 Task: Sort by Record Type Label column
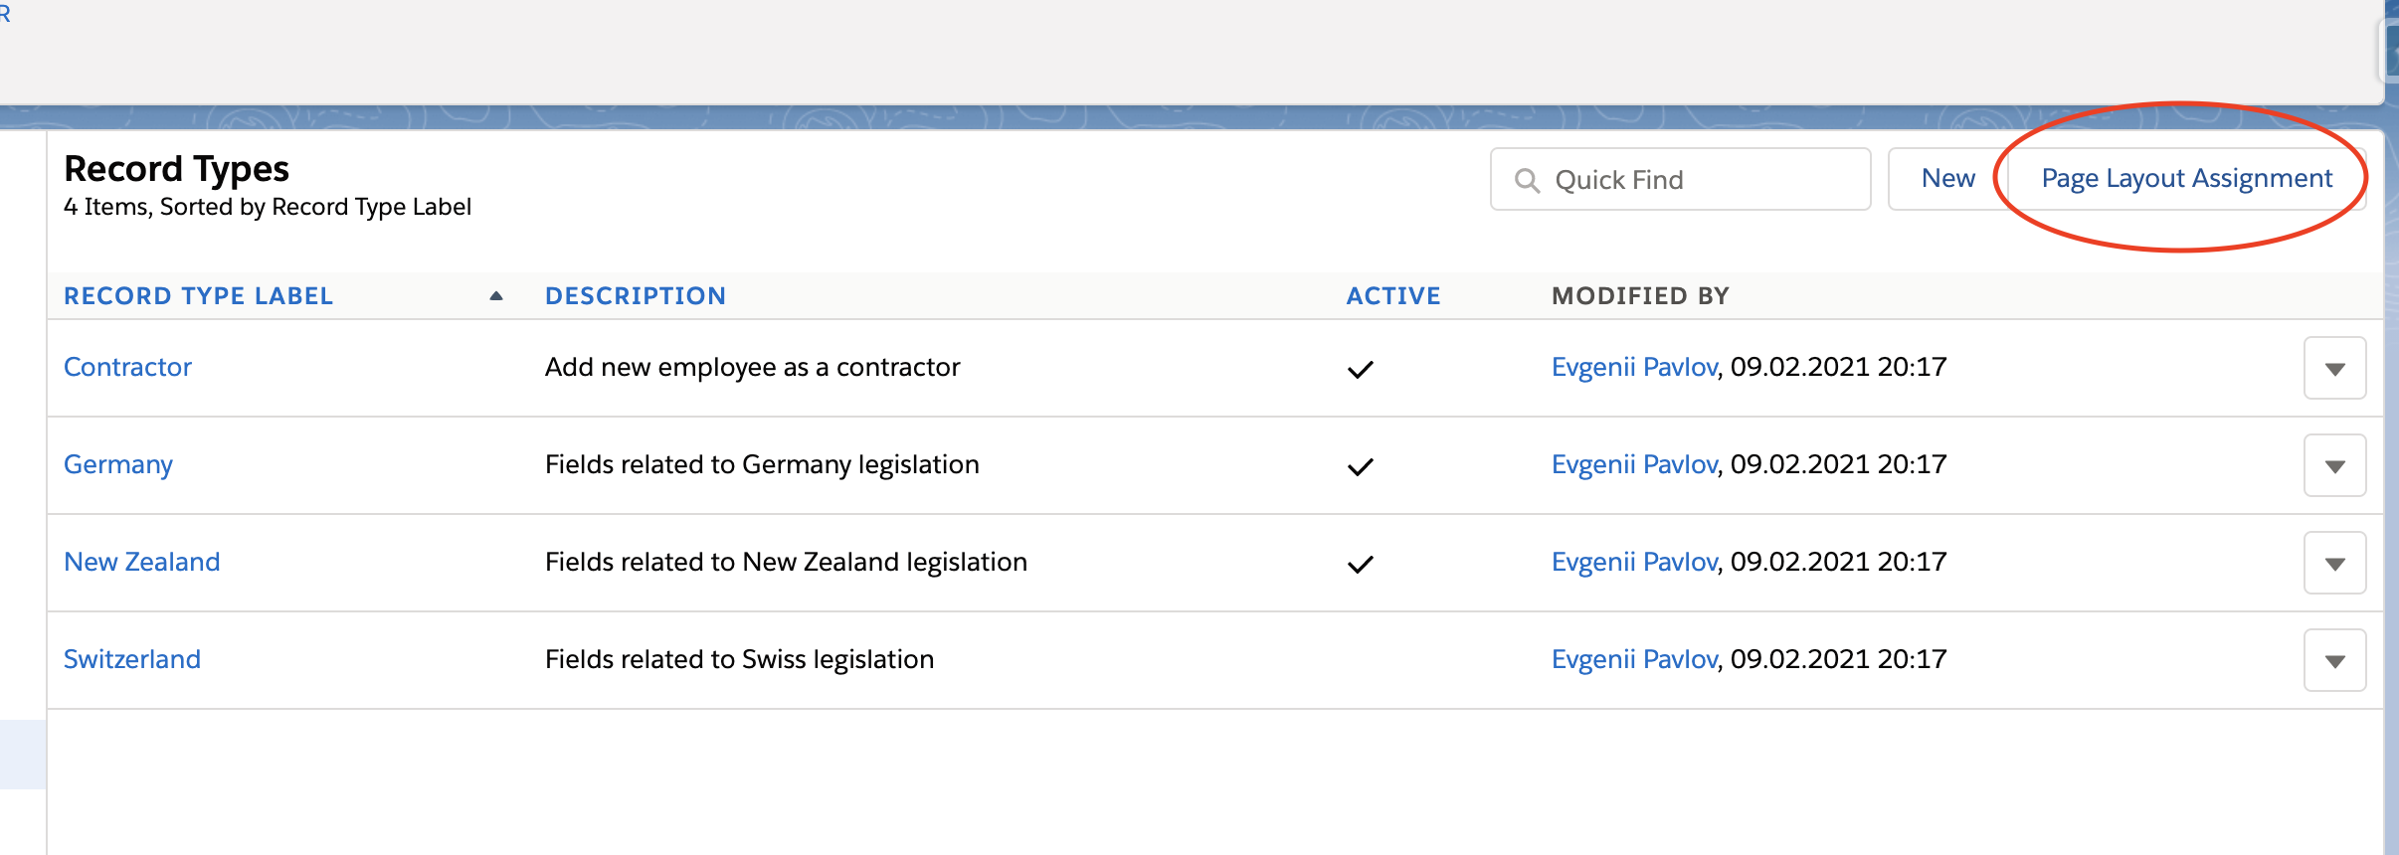coord(198,296)
